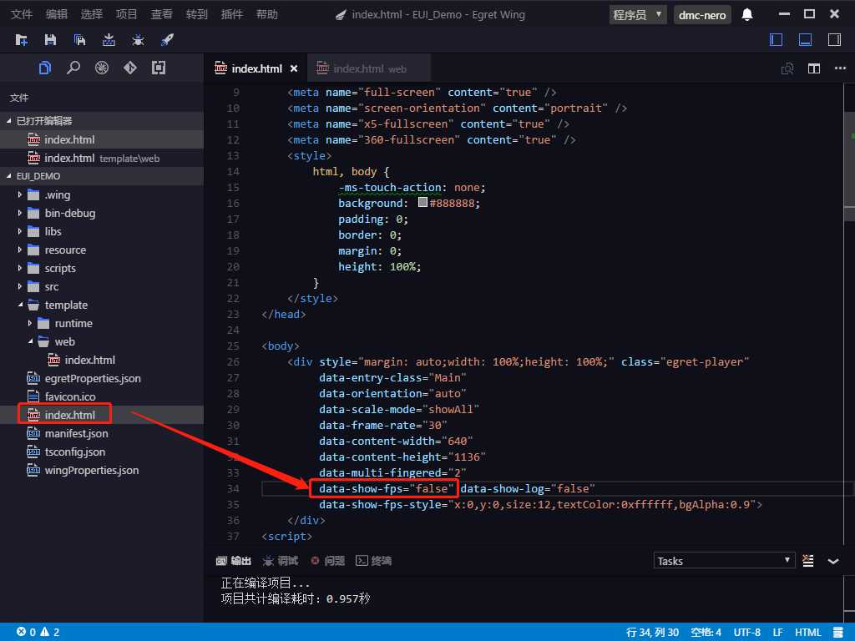Collapse the EUI_DEMO project section

point(8,176)
